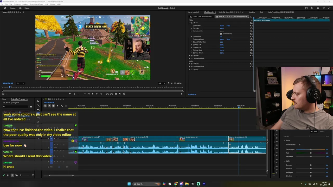Click the Mark In bracket icon
The height and width of the screenshot is (187, 333).
[x=74, y=94]
